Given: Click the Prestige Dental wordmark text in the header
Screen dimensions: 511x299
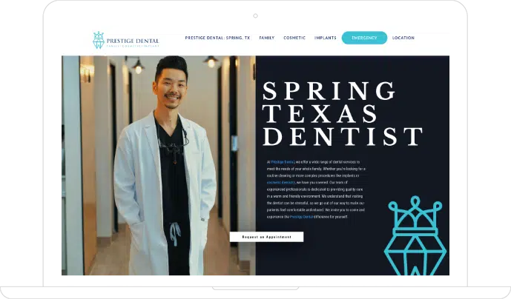Looking at the screenshot, I should (133, 41).
